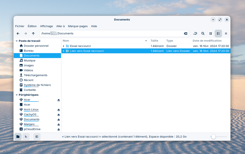
Task: Adjust the zoom slider handle
Action: (213, 137)
